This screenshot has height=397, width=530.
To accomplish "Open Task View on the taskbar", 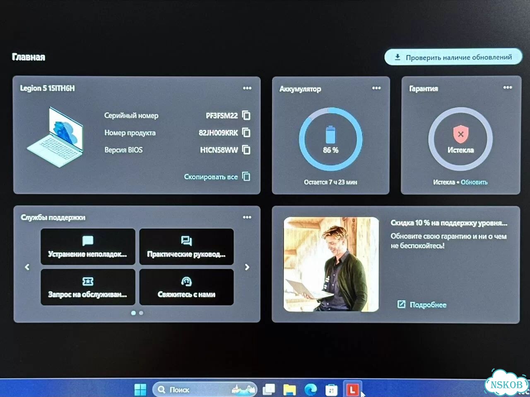I will [x=269, y=389].
